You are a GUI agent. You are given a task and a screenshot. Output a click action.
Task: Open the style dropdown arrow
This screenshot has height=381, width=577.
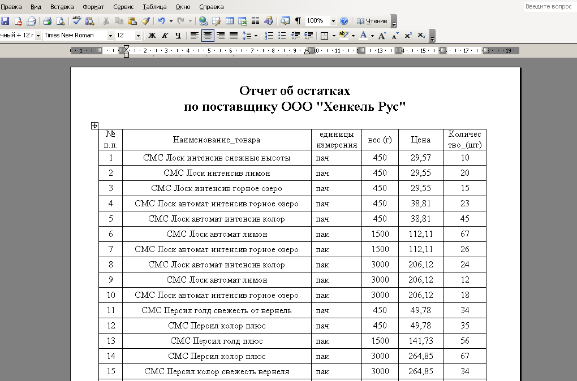tap(38, 36)
